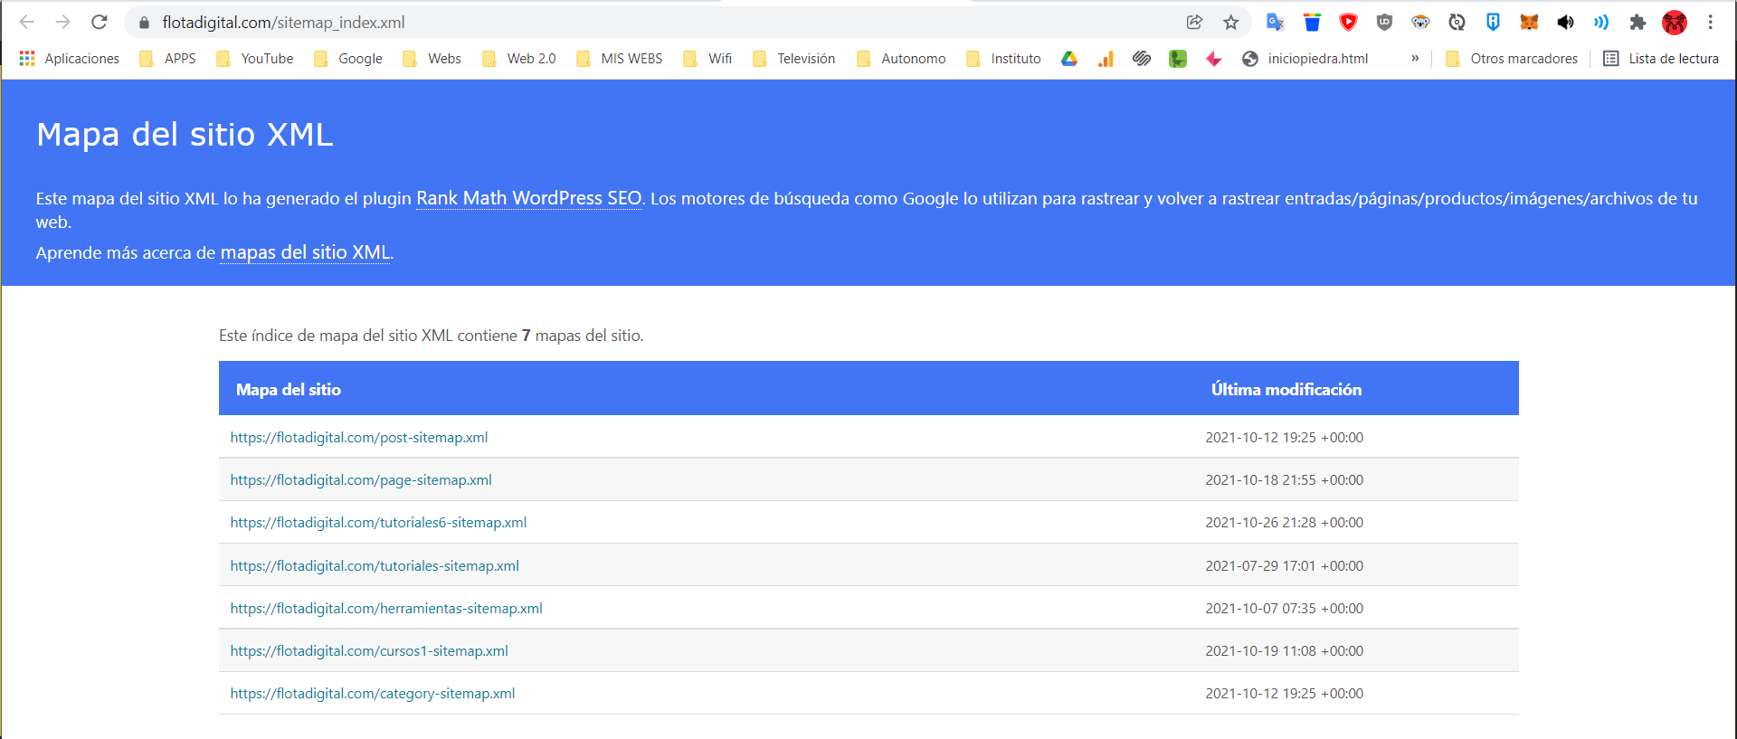Image resolution: width=1737 pixels, height=739 pixels.
Task: Open the Chrome three-dot menu
Action: point(1711,22)
